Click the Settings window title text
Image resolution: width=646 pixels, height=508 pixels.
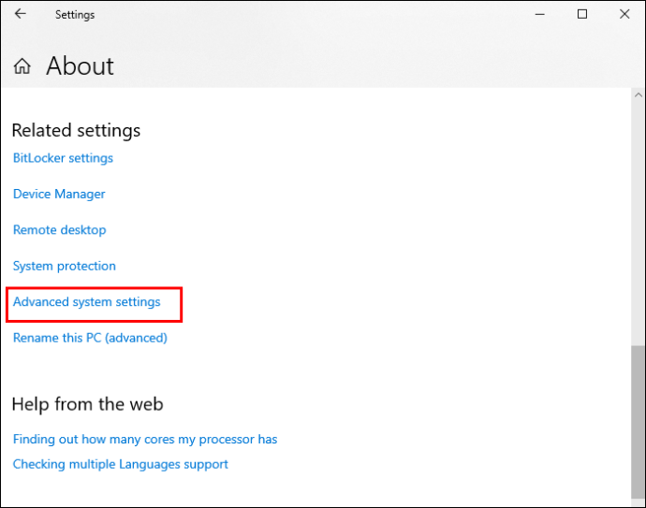(75, 15)
